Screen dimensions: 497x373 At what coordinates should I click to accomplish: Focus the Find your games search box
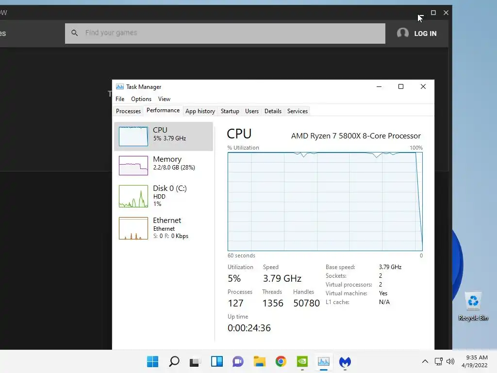tap(225, 33)
